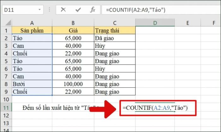Select row 1 header
The image size is (221, 132).
[6, 30]
